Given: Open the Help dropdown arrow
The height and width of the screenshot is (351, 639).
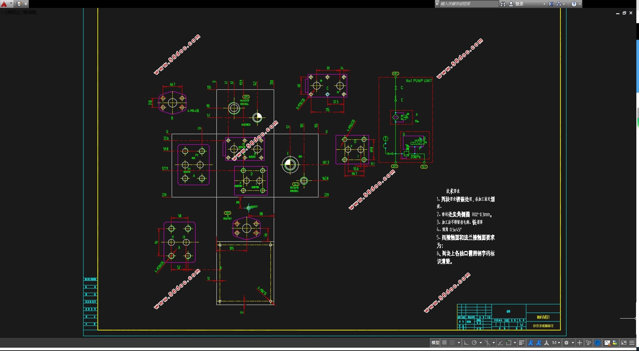Looking at the screenshot, I should 580,4.
